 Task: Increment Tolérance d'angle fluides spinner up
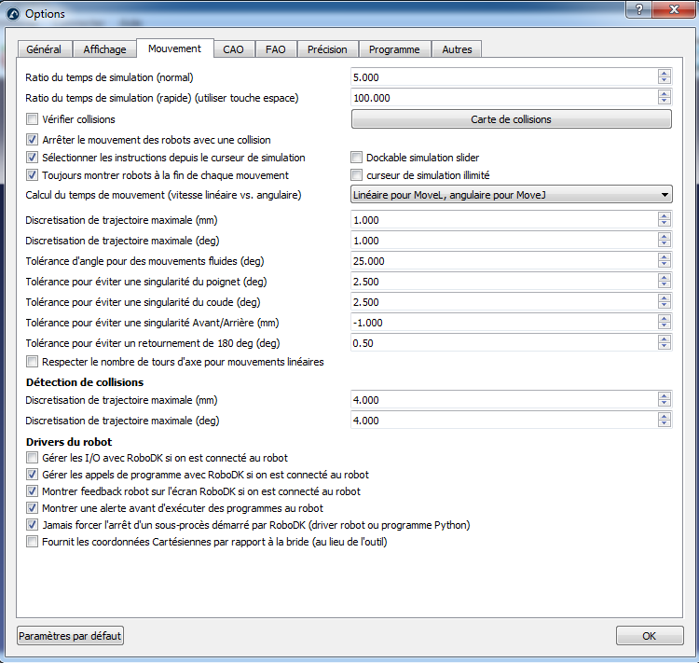(x=665, y=257)
